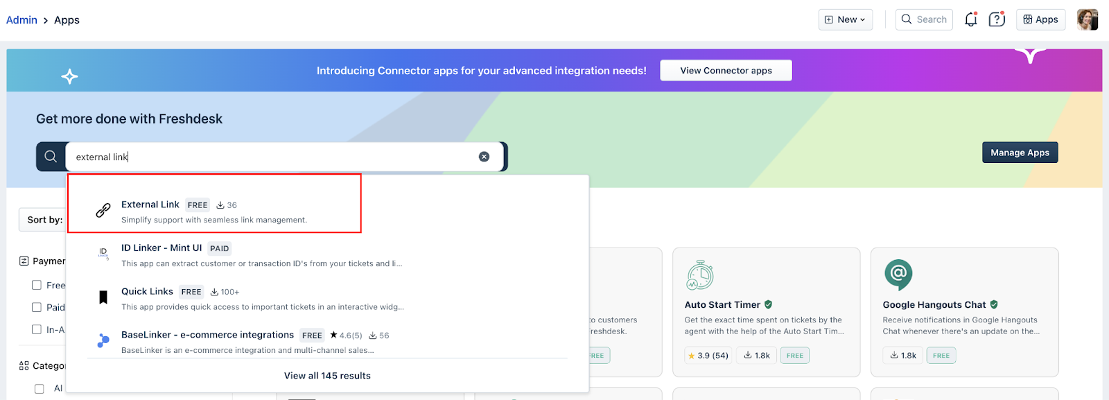Click the Quick Links bookmark icon
1109x400 pixels.
point(103,297)
